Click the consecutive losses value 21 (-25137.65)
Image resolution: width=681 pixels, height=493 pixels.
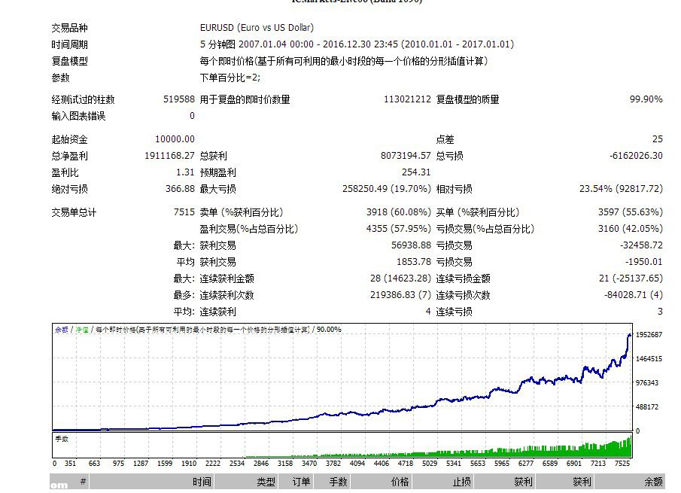click(631, 278)
